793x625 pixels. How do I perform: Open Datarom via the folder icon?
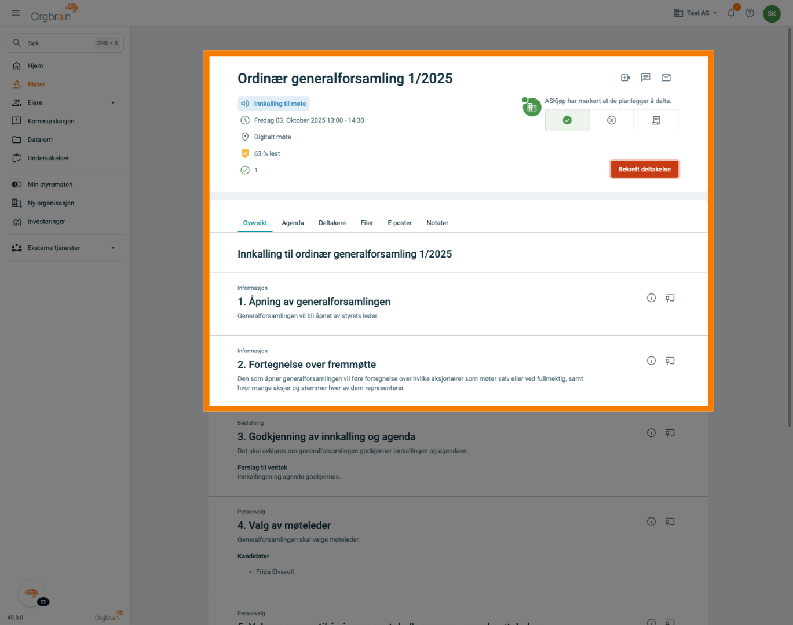[x=17, y=140]
